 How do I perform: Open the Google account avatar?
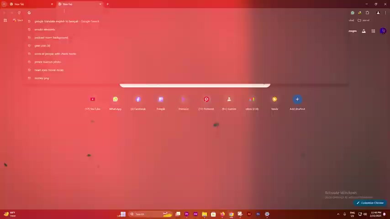click(383, 31)
